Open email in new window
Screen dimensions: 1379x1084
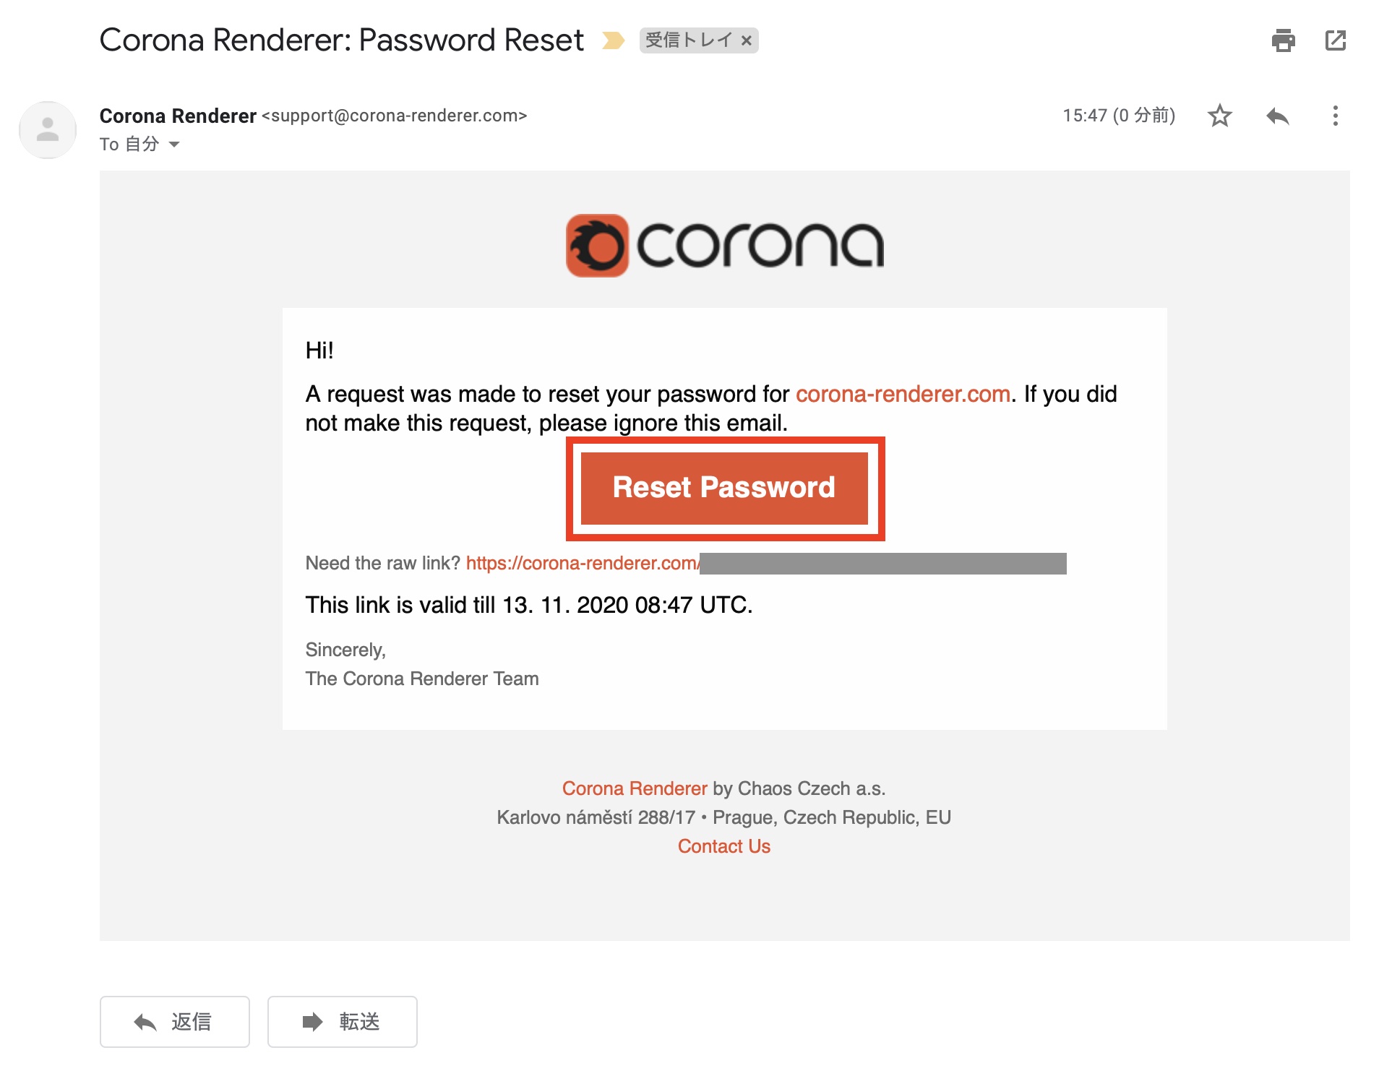click(x=1335, y=40)
